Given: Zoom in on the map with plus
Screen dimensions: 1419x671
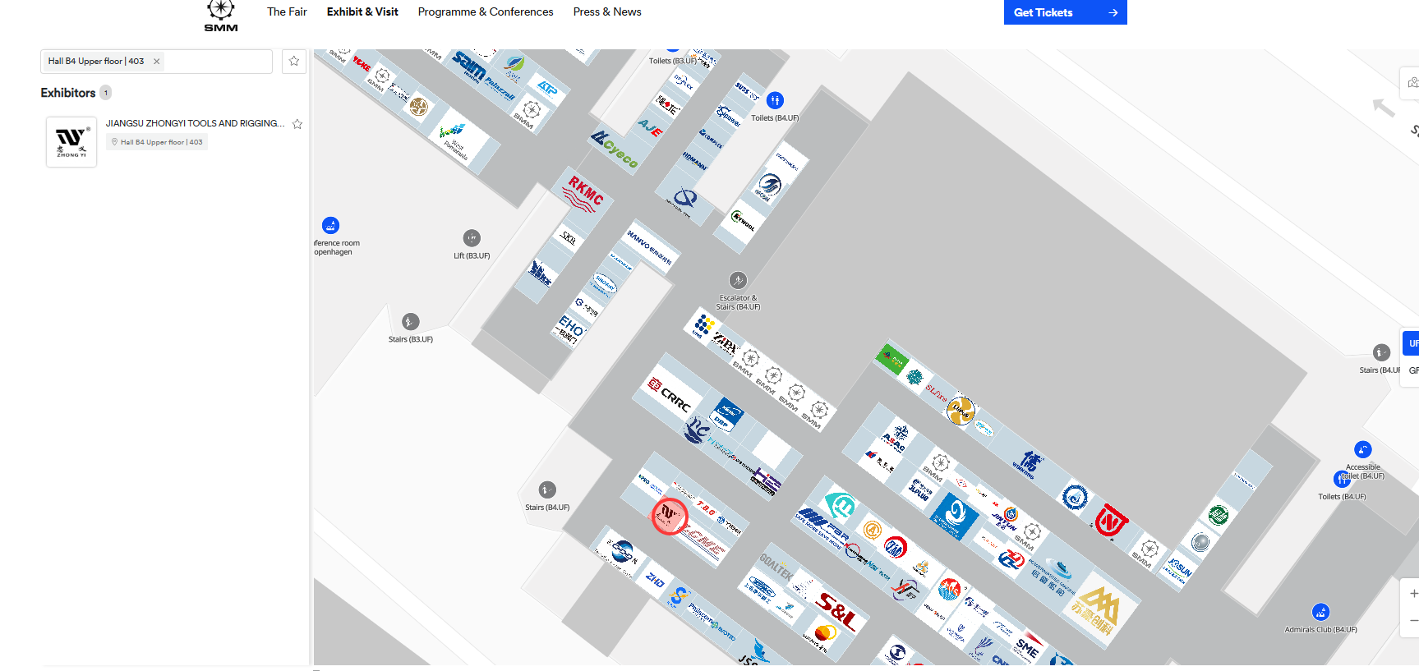Looking at the screenshot, I should (1412, 593).
